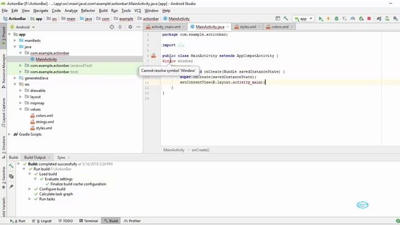Click the pin tab icon in Build panel
Image resolution: width=400 pixels, height=225 pixels.
tap(11, 186)
